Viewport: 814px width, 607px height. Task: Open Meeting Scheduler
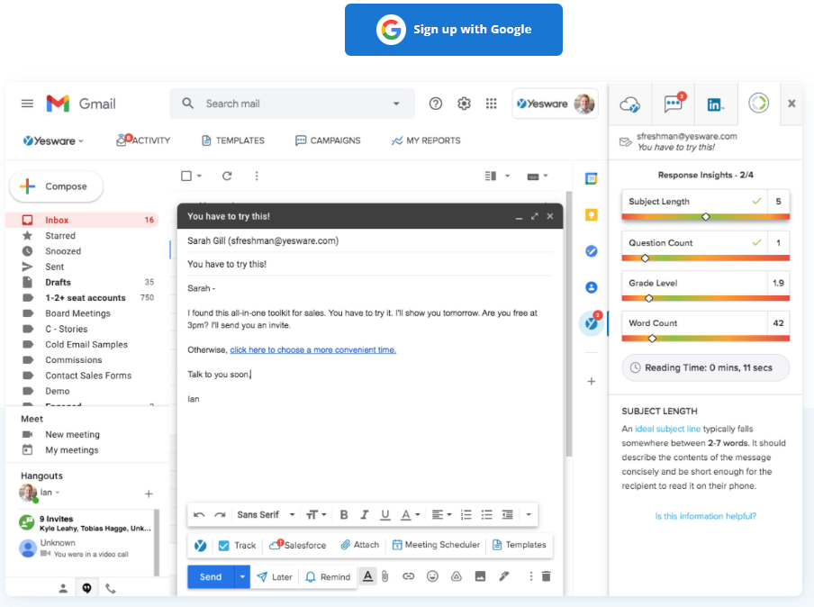click(436, 545)
